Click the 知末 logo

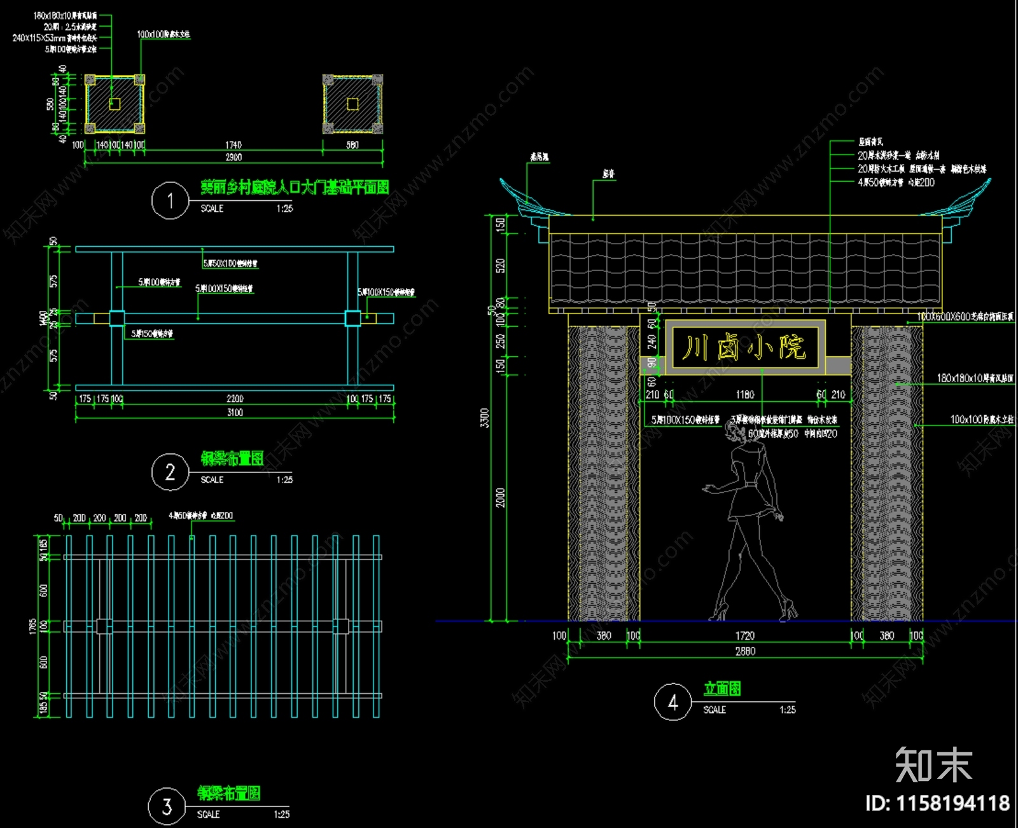[933, 765]
